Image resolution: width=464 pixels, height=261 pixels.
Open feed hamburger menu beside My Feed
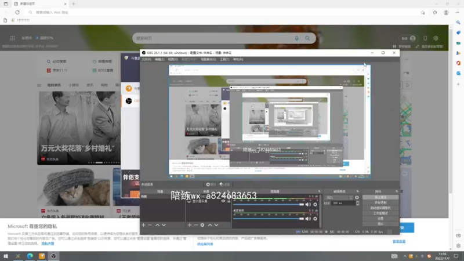click(x=39, y=85)
